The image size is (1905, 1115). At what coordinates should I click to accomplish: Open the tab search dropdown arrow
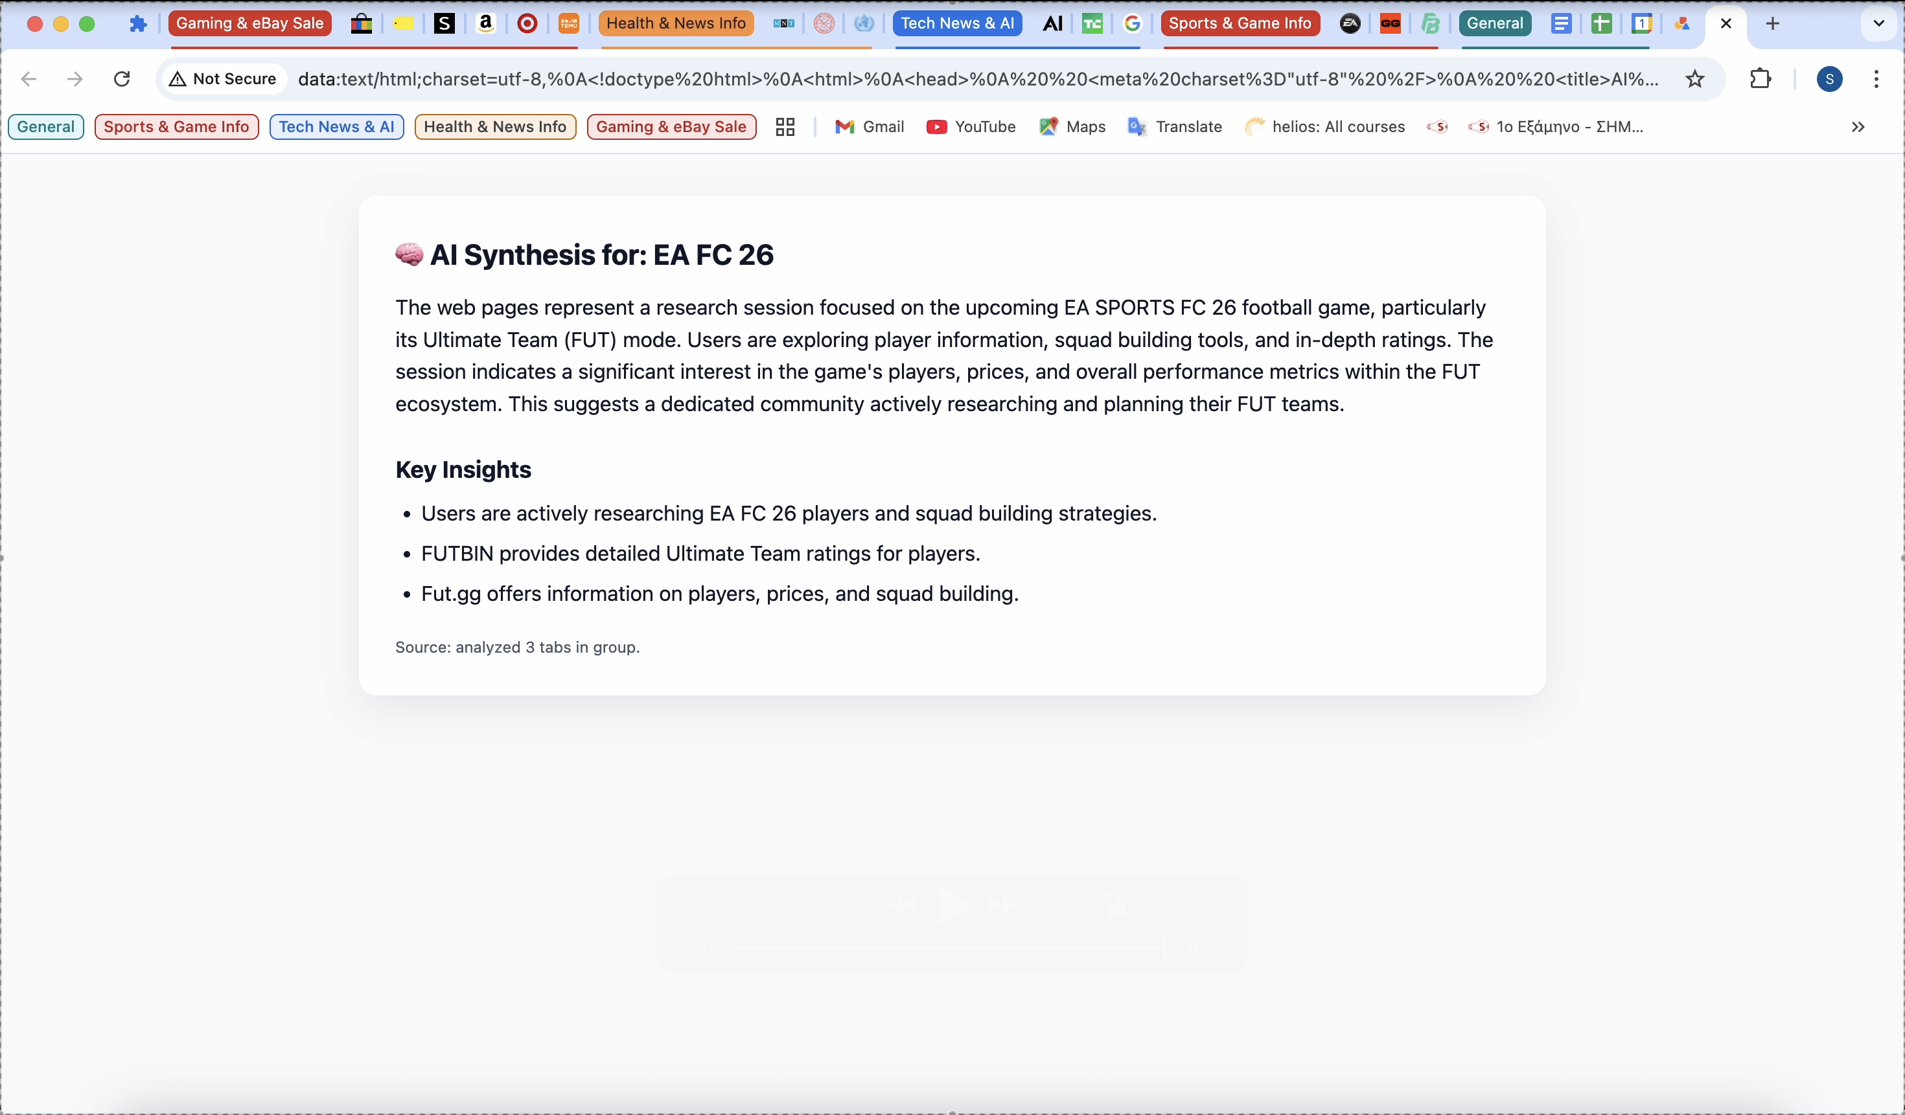[x=1878, y=23]
